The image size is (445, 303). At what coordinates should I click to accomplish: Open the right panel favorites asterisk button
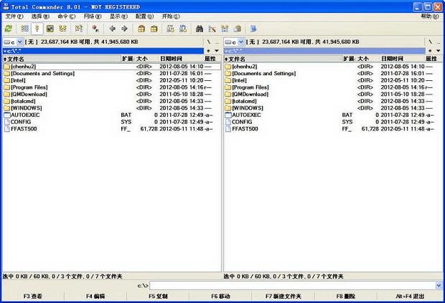[x=430, y=51]
